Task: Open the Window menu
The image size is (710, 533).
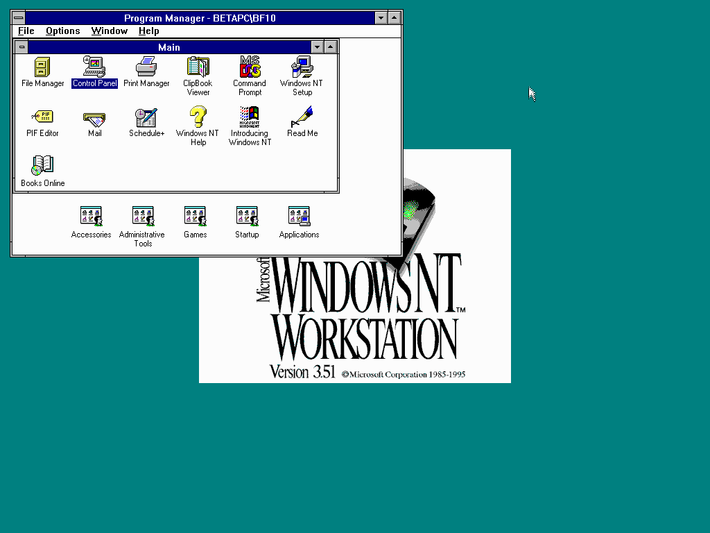Action: point(109,31)
